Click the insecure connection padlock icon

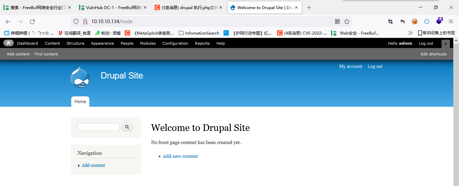(85, 21)
